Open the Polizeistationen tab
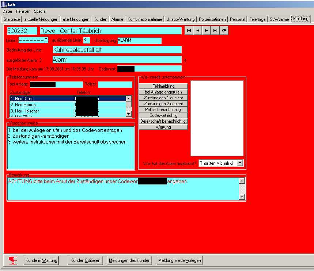This screenshot has height=271, width=314. pyautogui.click(x=212, y=19)
